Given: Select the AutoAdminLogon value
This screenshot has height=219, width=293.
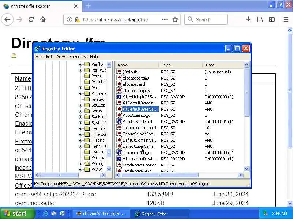Looking at the screenshot, I should pyautogui.click(x=138, y=115).
